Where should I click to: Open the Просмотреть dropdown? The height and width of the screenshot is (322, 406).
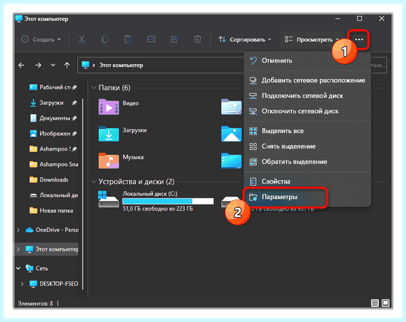point(312,40)
